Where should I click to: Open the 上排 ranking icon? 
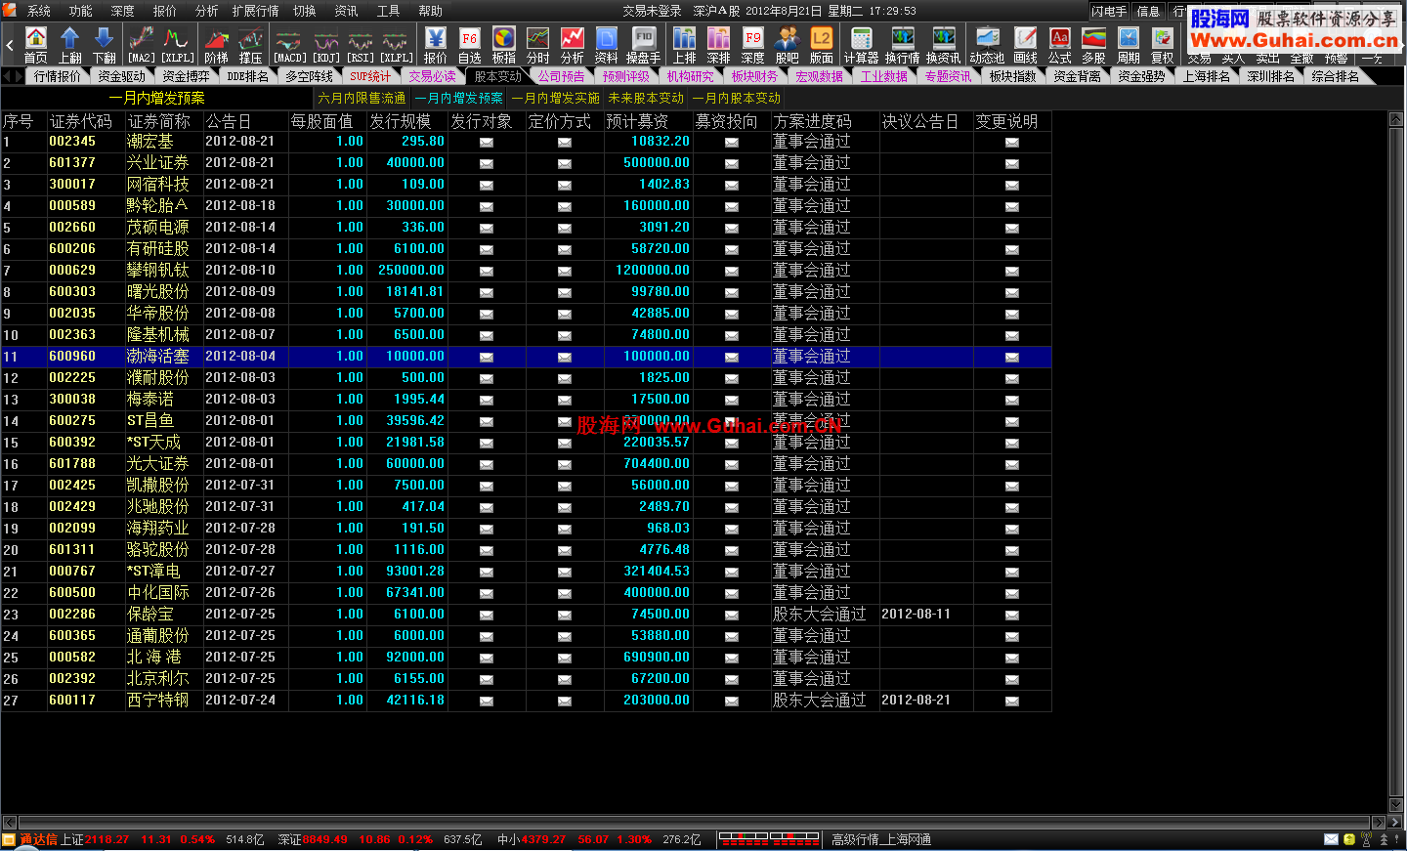click(685, 45)
